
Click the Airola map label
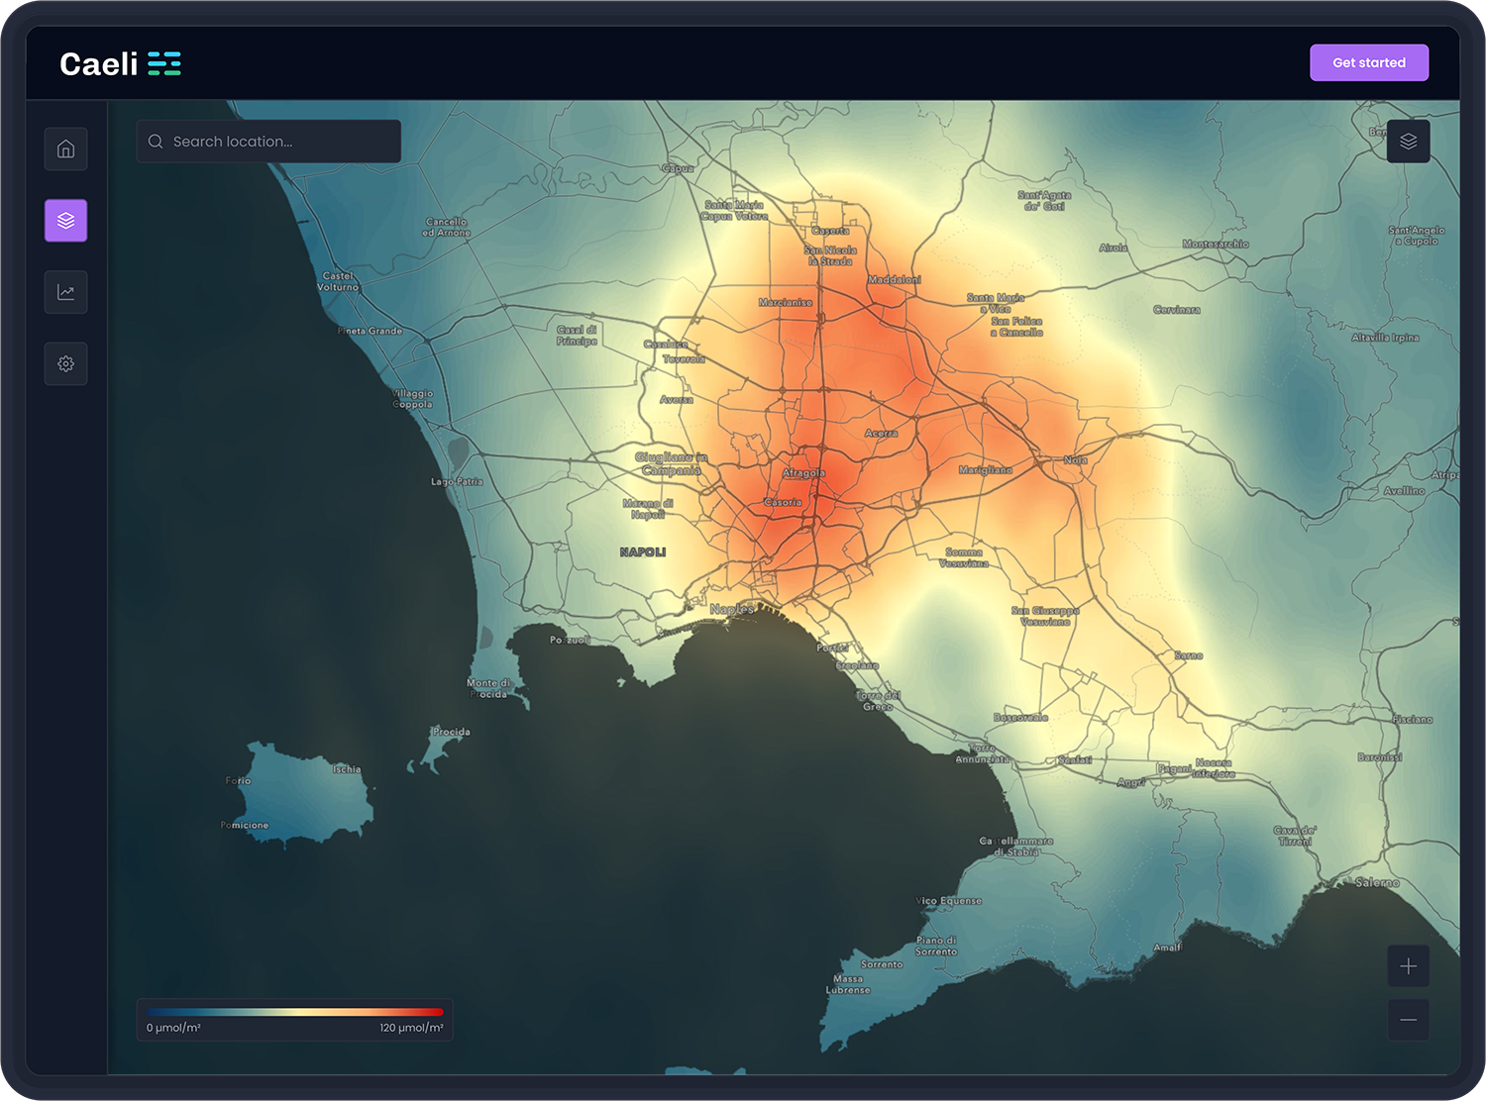tap(1114, 249)
